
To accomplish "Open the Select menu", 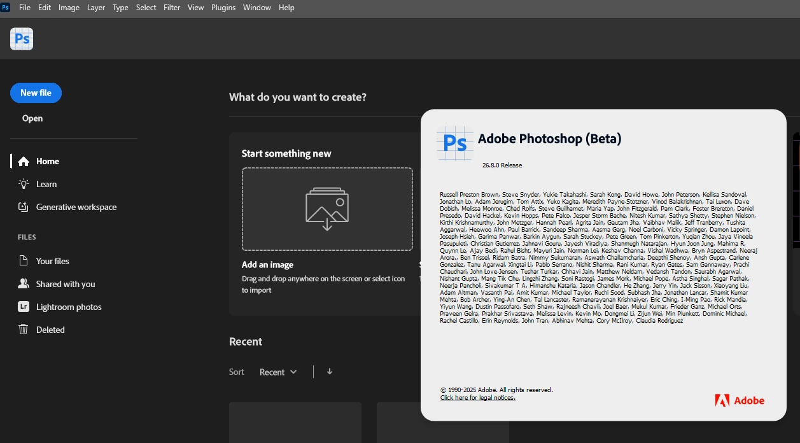I will 146,8.
